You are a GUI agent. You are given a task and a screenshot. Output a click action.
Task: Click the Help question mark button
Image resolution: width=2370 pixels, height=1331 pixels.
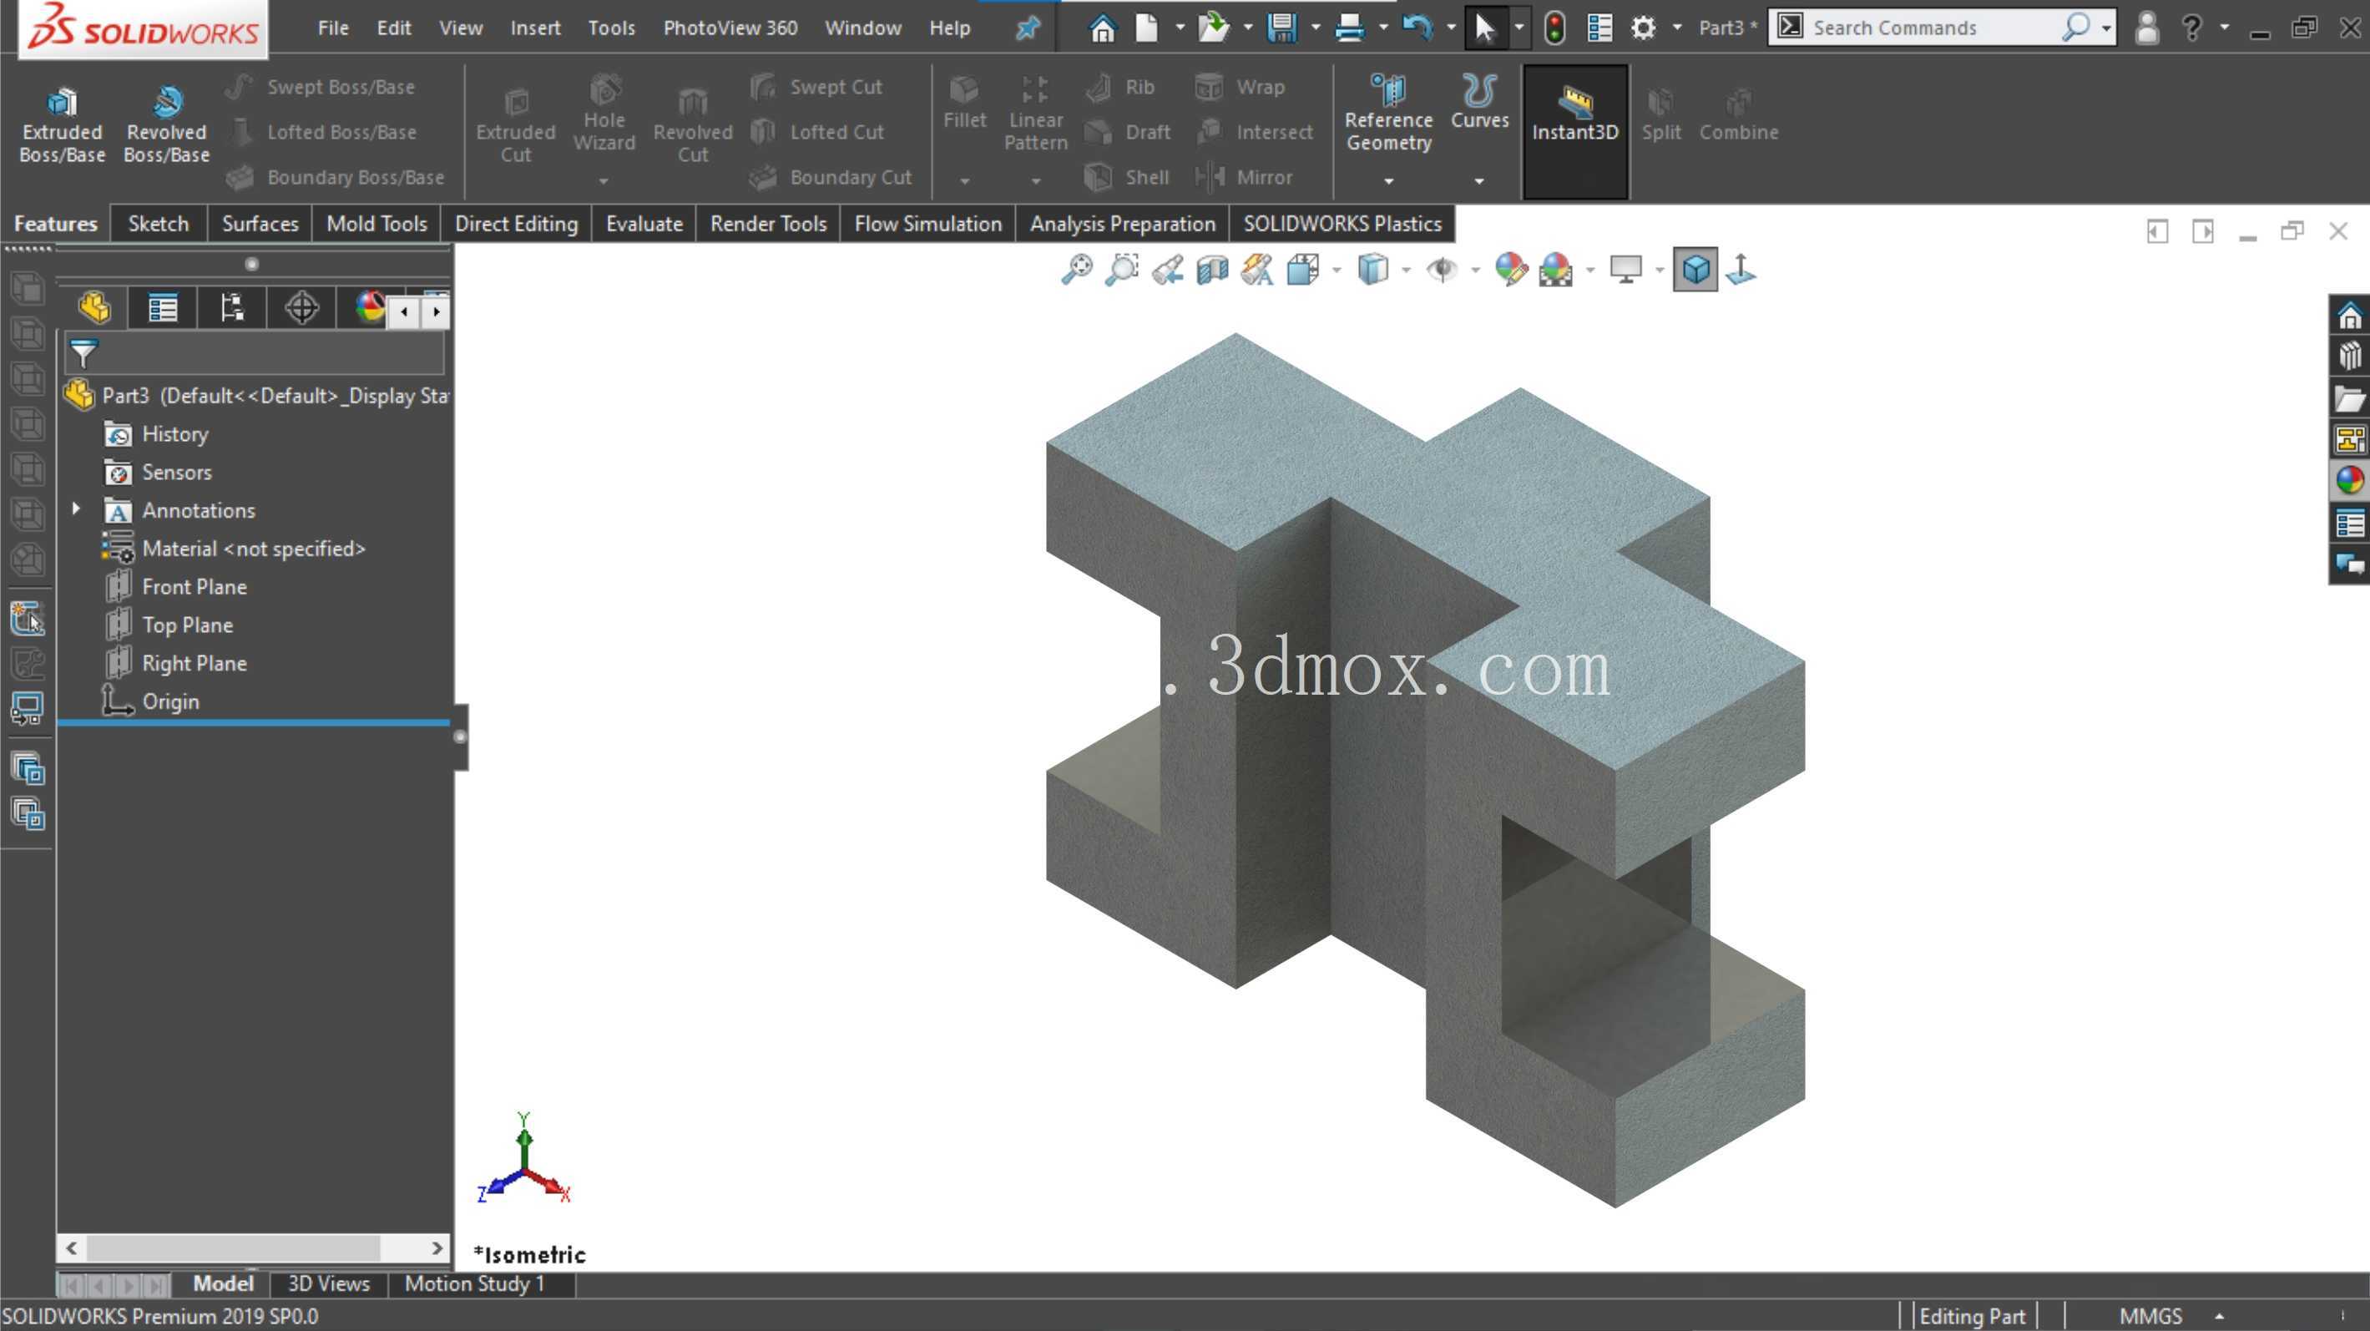click(x=2192, y=28)
